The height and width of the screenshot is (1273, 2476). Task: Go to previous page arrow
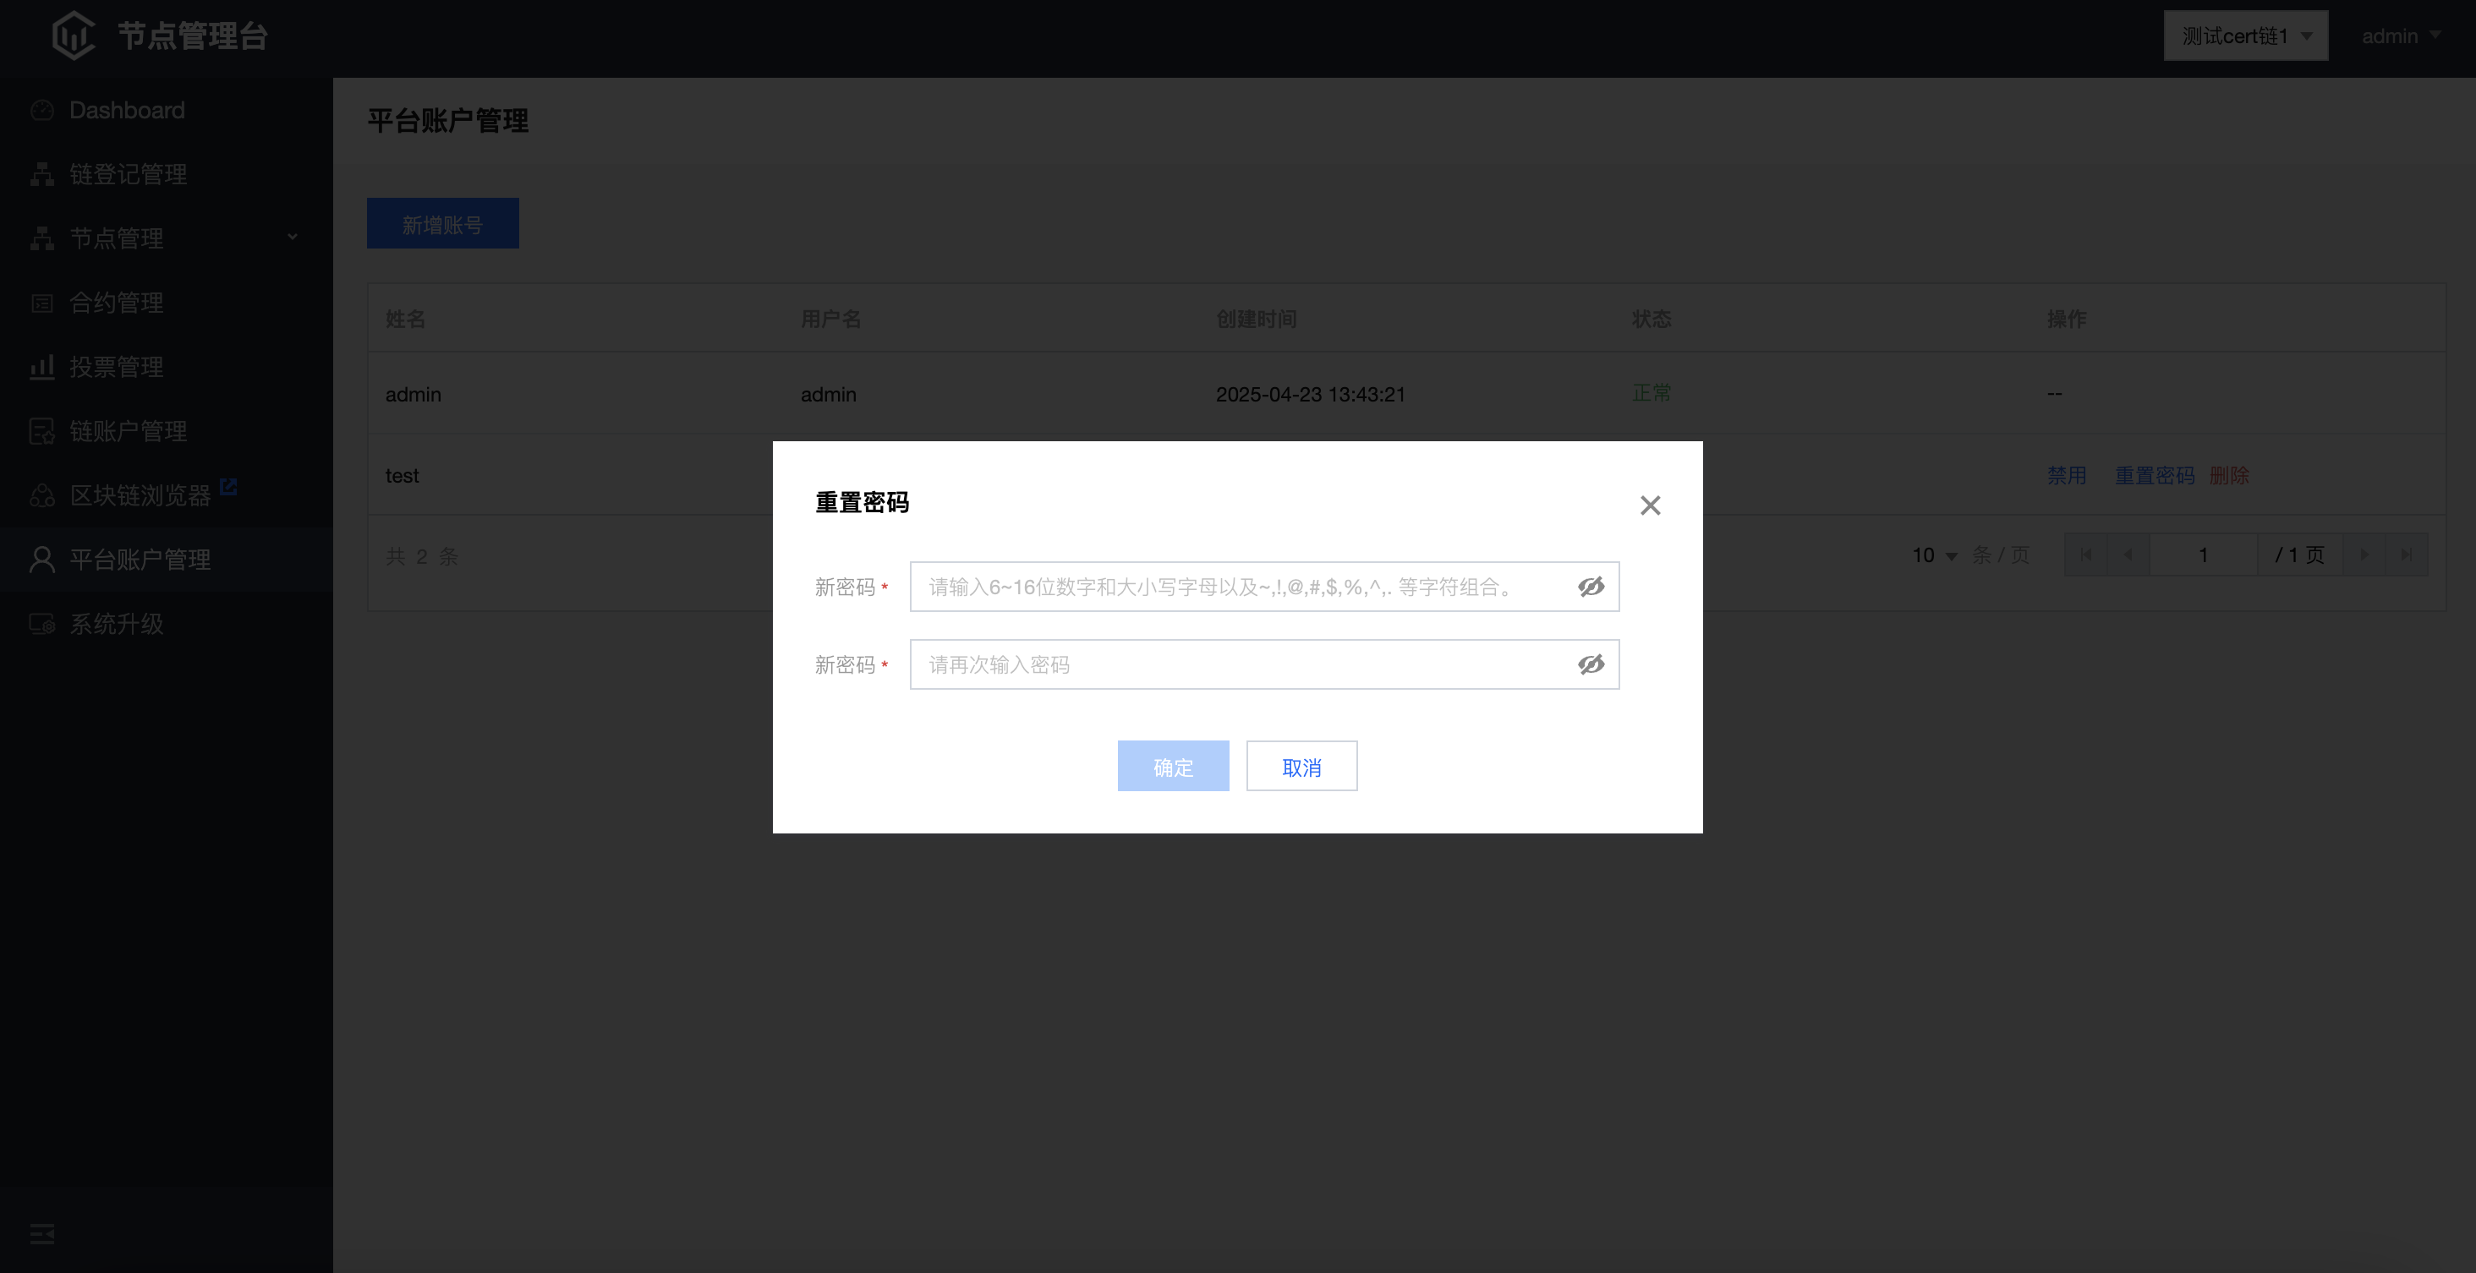2127,555
